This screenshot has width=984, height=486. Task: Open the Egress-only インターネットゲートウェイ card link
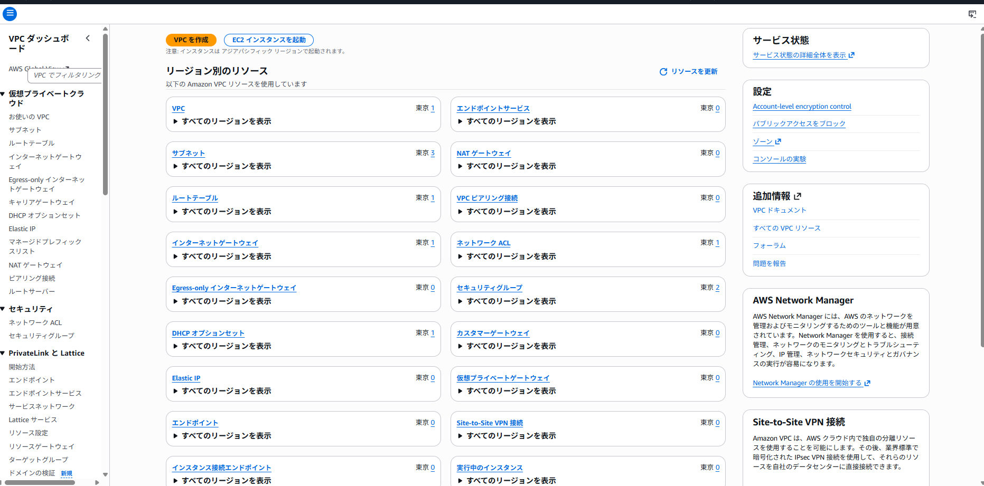pyautogui.click(x=234, y=288)
